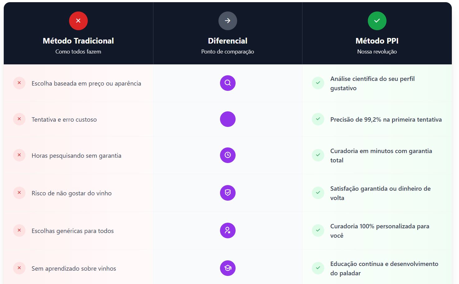The width and height of the screenshot is (459, 284).
Task: Click the Método PPI column heading
Action: 377,41
